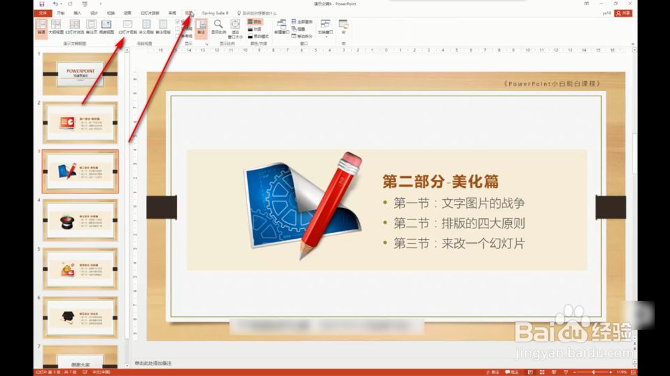Viewport: 670px width, 376px height.
Task: Click reading view icon in status bar
Action: 554,372
